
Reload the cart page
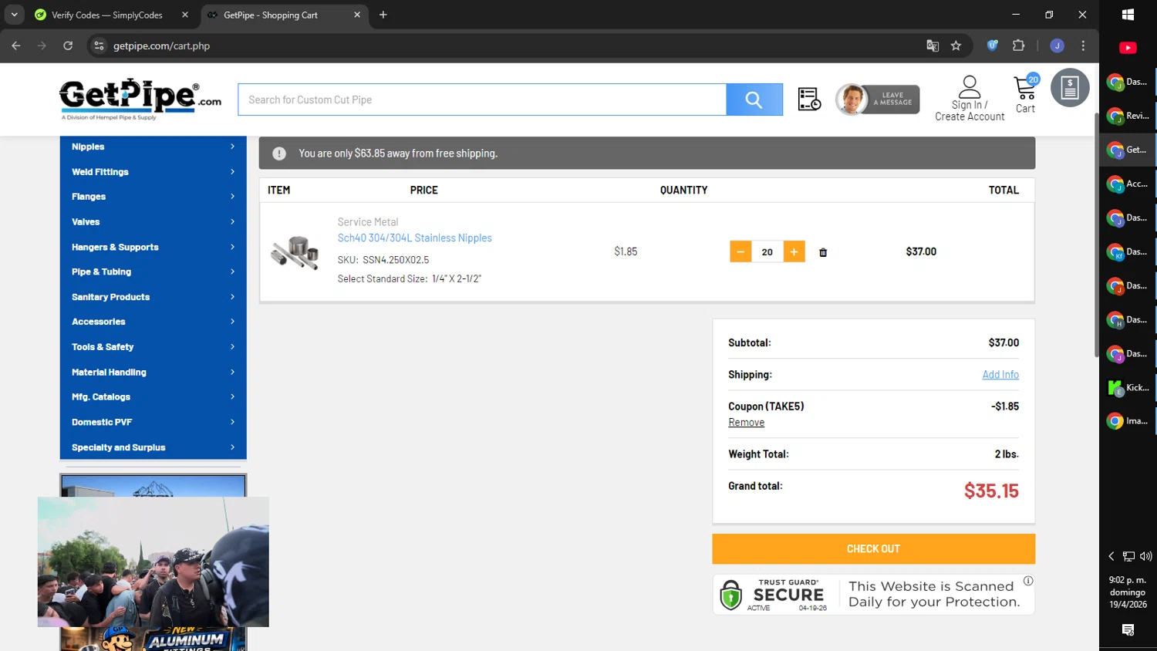coord(68,46)
